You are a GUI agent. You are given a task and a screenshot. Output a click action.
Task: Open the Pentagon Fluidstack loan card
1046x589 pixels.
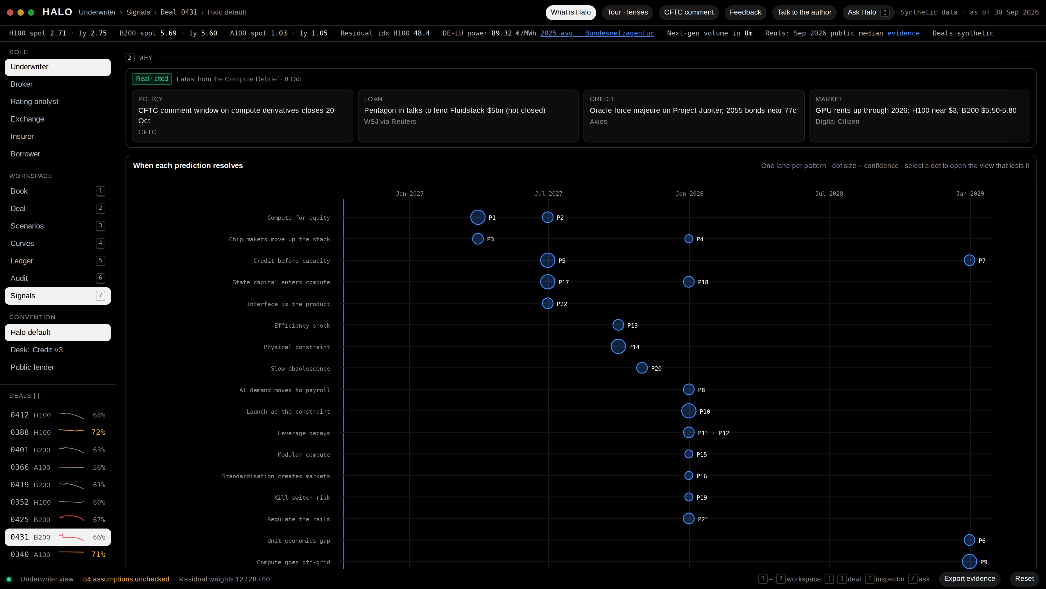(x=468, y=116)
